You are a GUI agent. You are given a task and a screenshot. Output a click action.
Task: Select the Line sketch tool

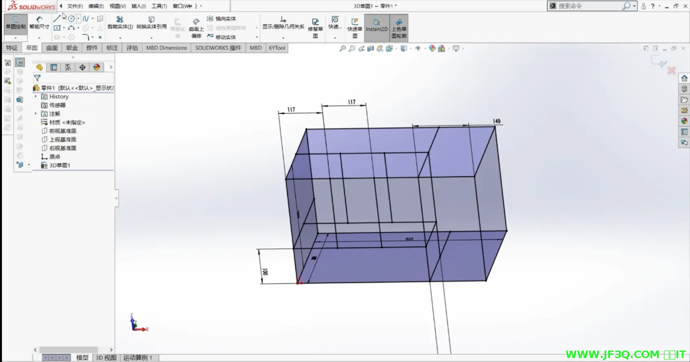point(57,18)
